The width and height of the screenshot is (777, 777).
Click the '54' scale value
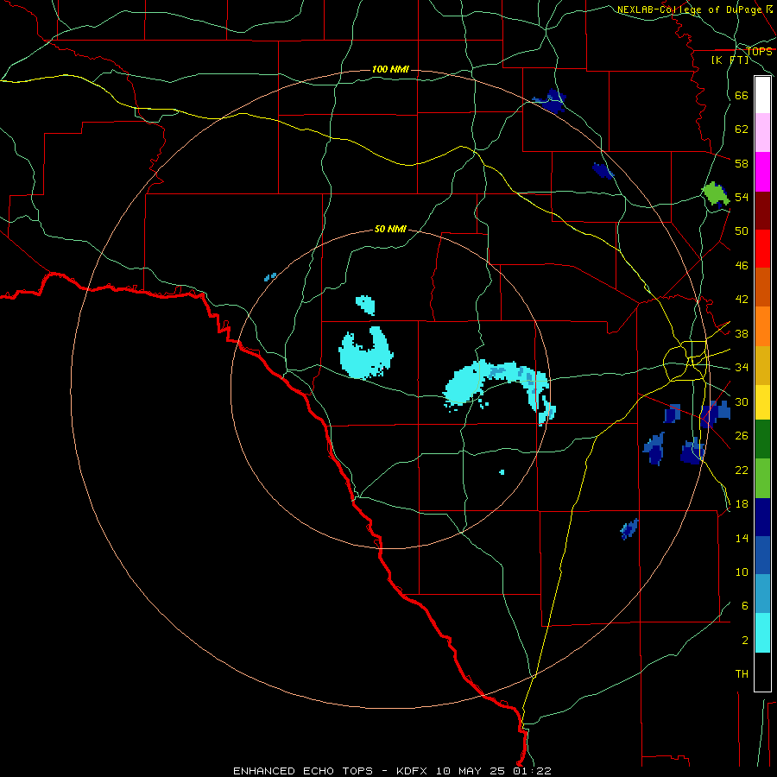click(742, 197)
